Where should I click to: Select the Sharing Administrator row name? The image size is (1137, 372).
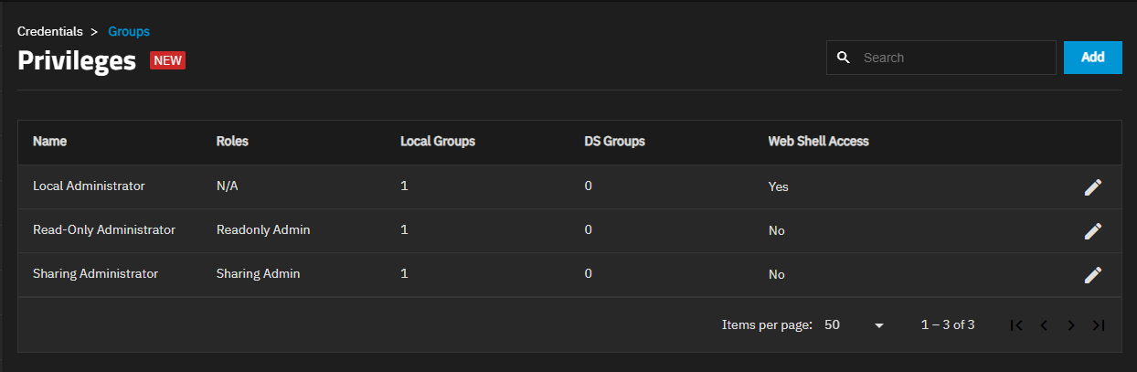[96, 273]
